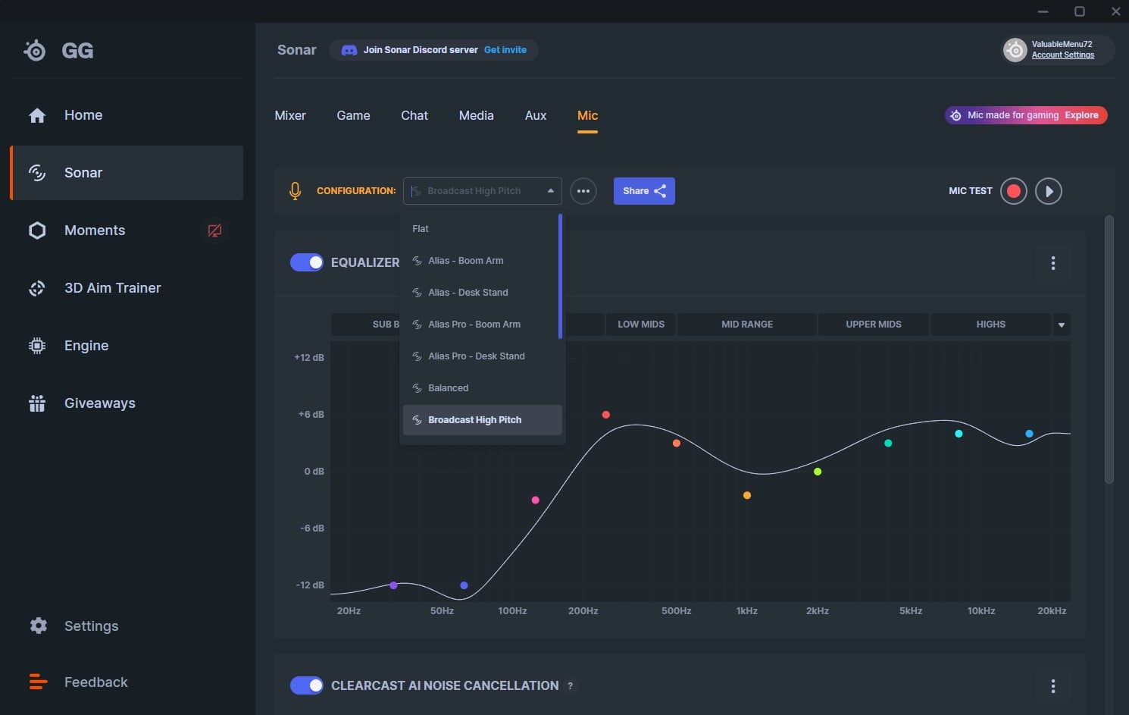Click the SteelSeries GG logo icon
Image resolution: width=1129 pixels, height=715 pixels.
35,51
